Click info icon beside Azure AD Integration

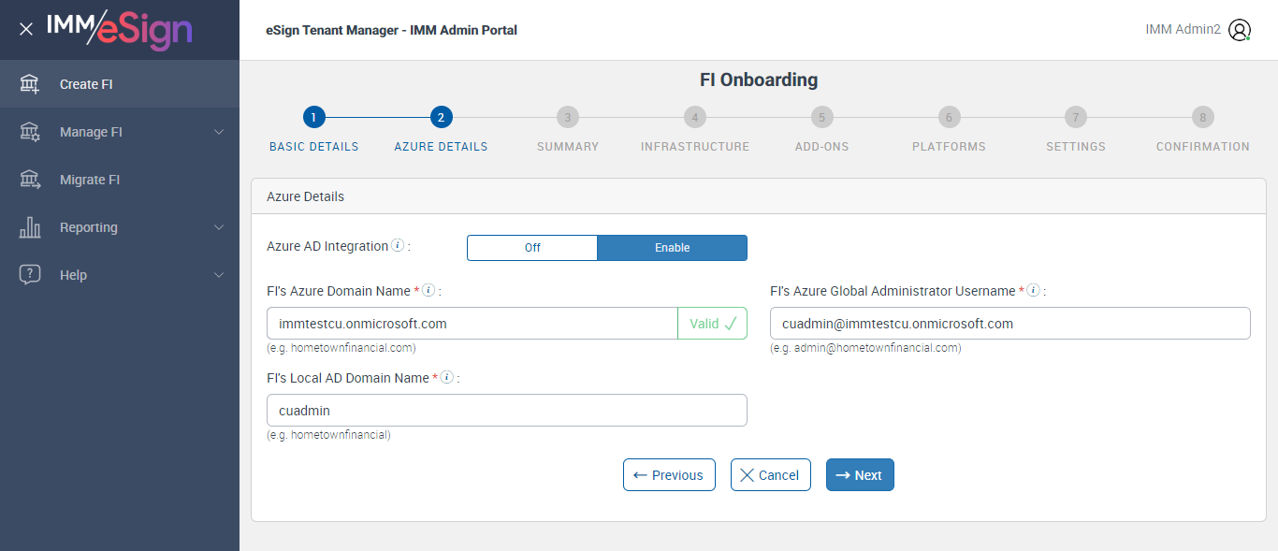click(x=398, y=246)
